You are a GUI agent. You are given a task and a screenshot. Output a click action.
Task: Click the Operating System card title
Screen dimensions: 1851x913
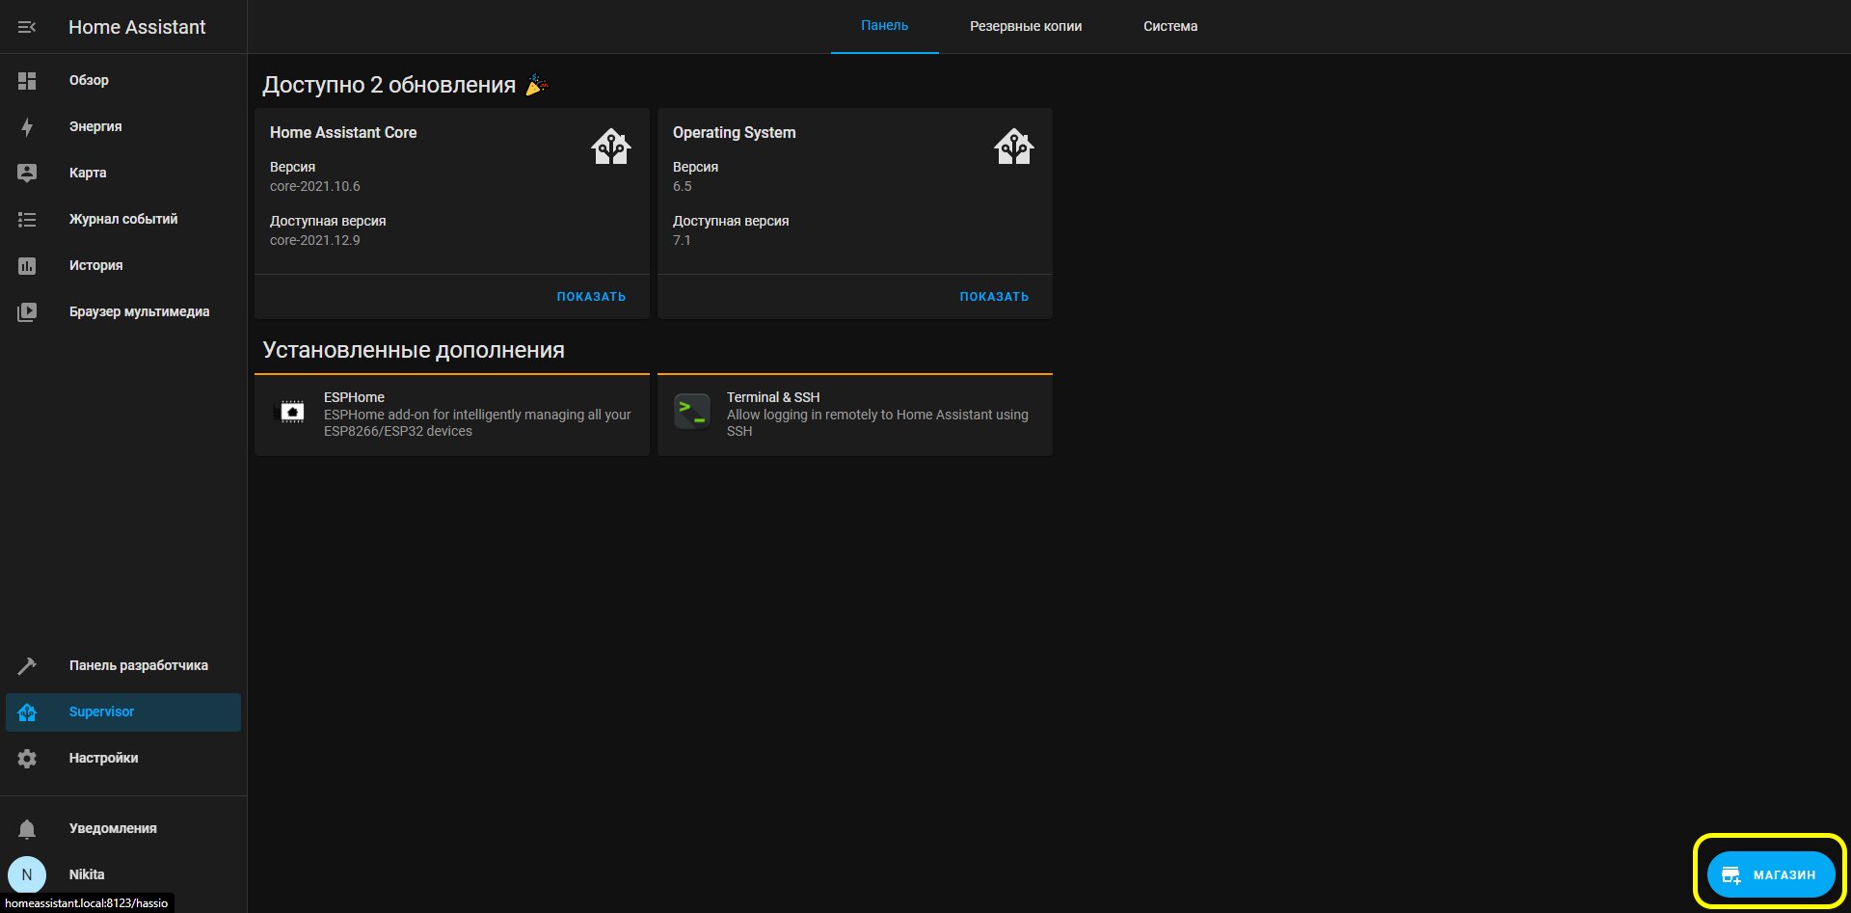(734, 132)
